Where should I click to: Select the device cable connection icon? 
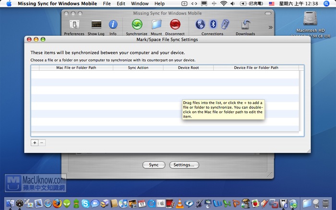(x=225, y=24)
